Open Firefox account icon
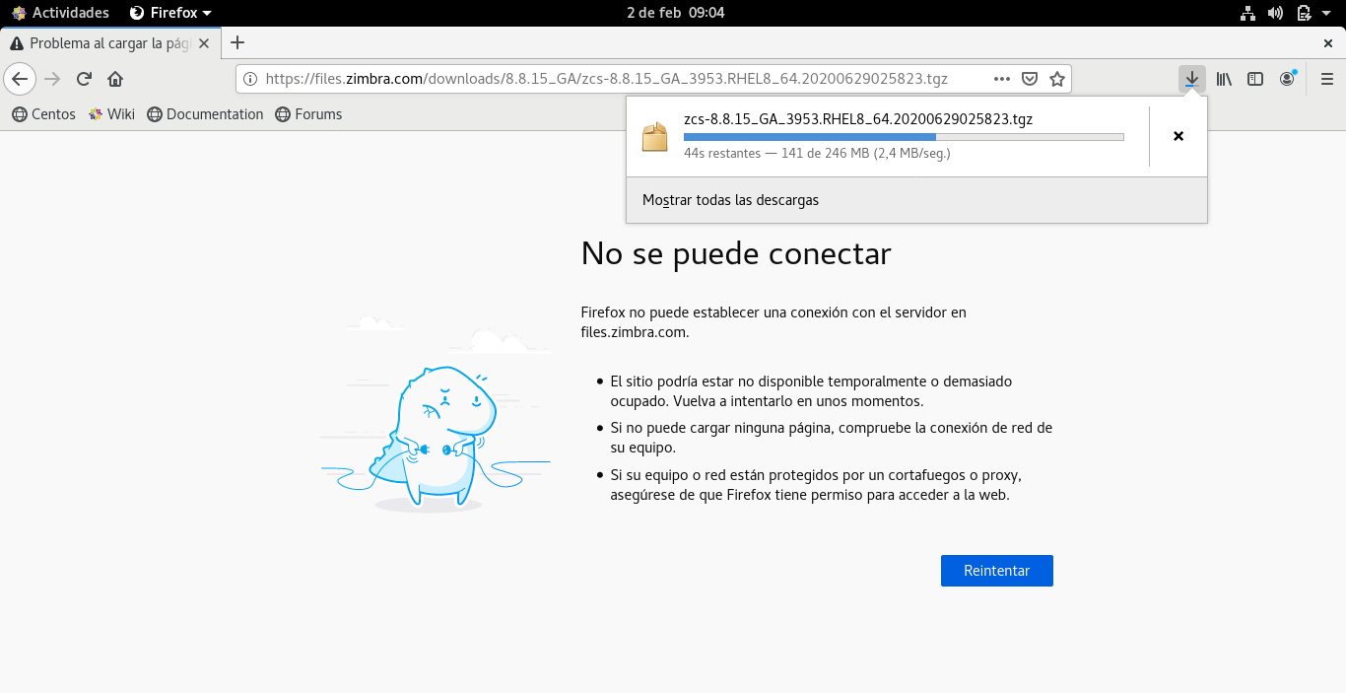1346x693 pixels. [1288, 79]
